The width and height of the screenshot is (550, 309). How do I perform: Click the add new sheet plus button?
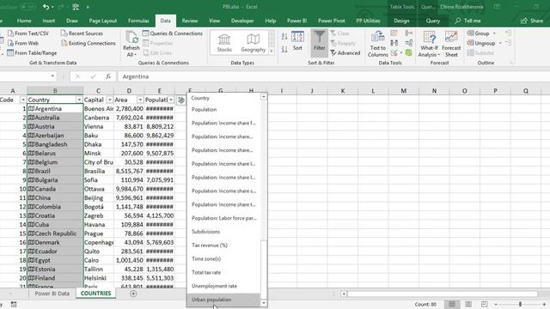[133, 294]
